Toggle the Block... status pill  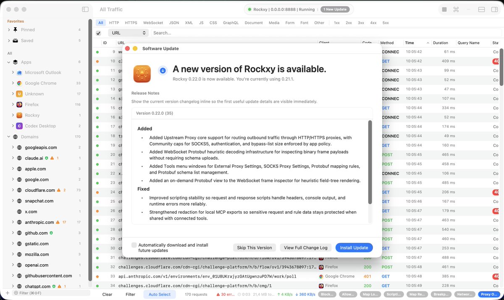click(327, 295)
